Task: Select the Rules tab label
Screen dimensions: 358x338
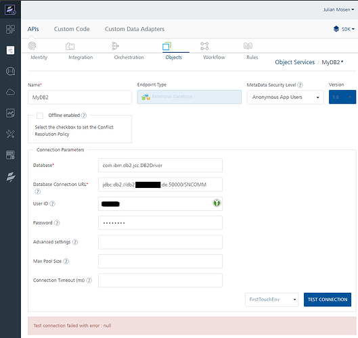Action: tap(252, 57)
